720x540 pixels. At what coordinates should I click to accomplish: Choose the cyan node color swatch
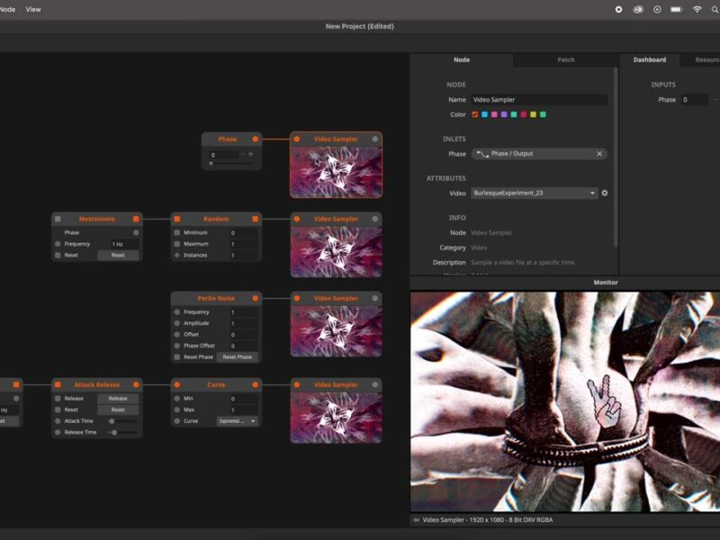[x=484, y=115]
